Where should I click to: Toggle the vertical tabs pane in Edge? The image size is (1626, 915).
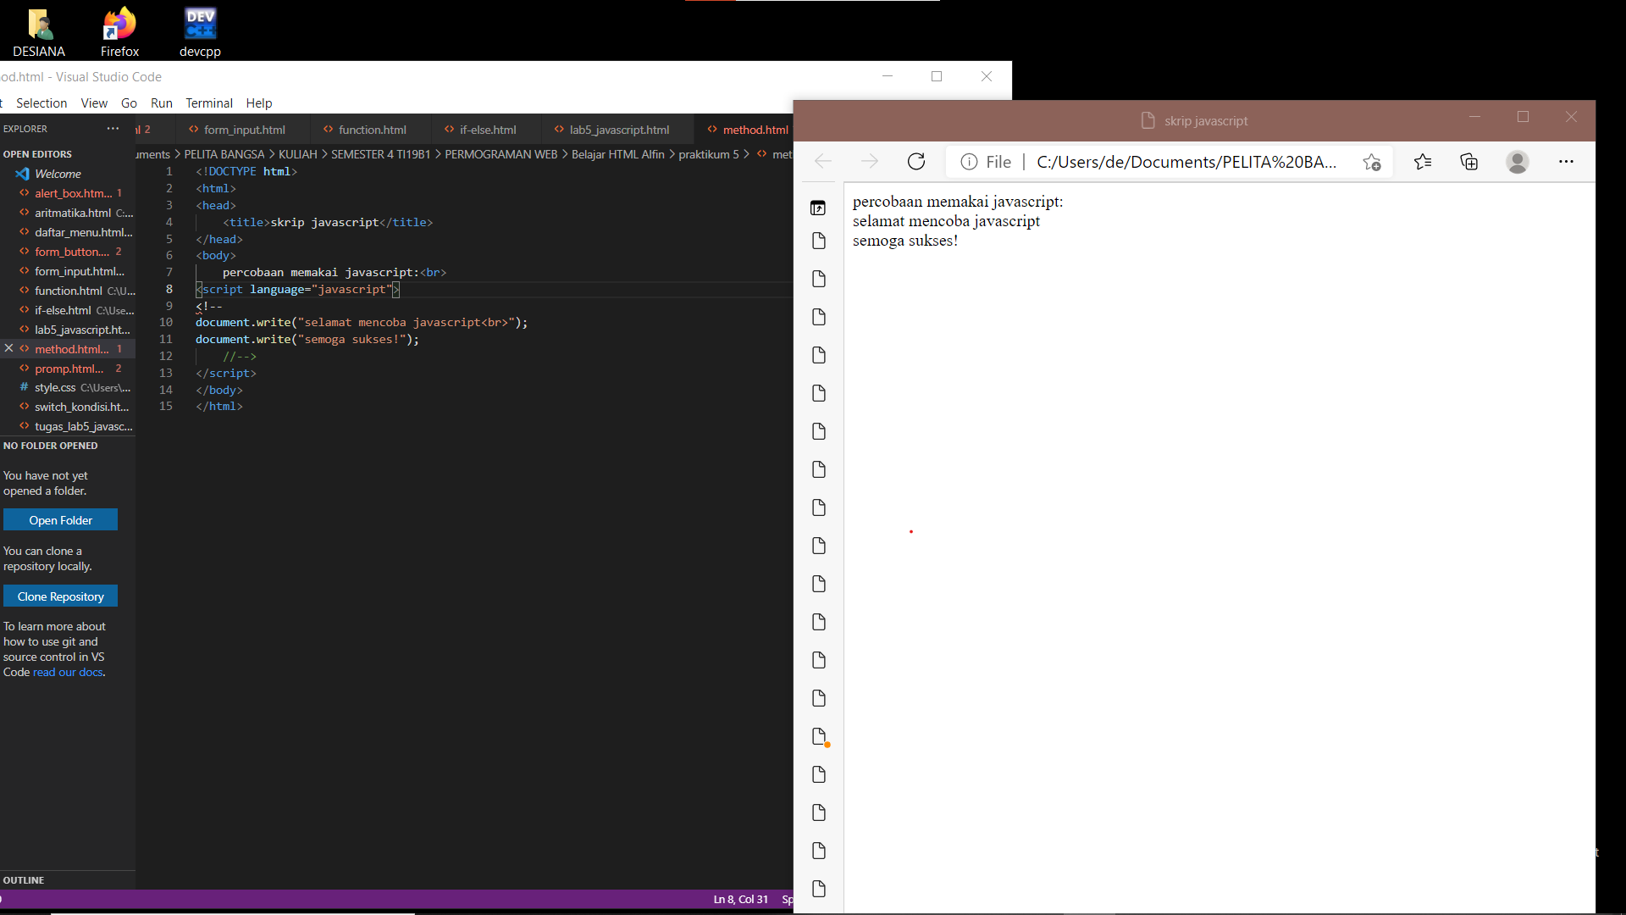click(819, 208)
